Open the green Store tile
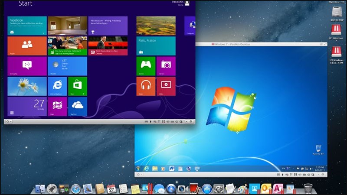Viewport: 347px width, 195px height. (78, 86)
